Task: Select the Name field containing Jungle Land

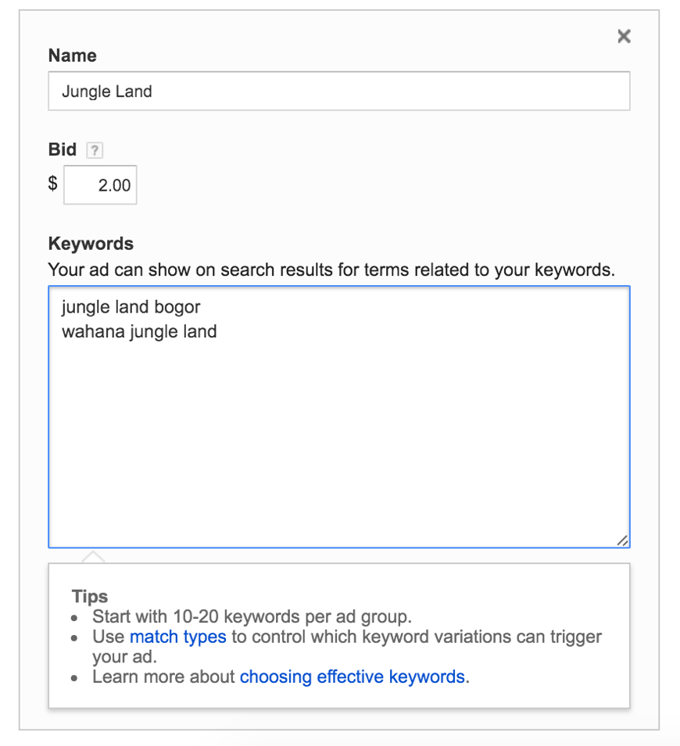Action: pos(338,91)
